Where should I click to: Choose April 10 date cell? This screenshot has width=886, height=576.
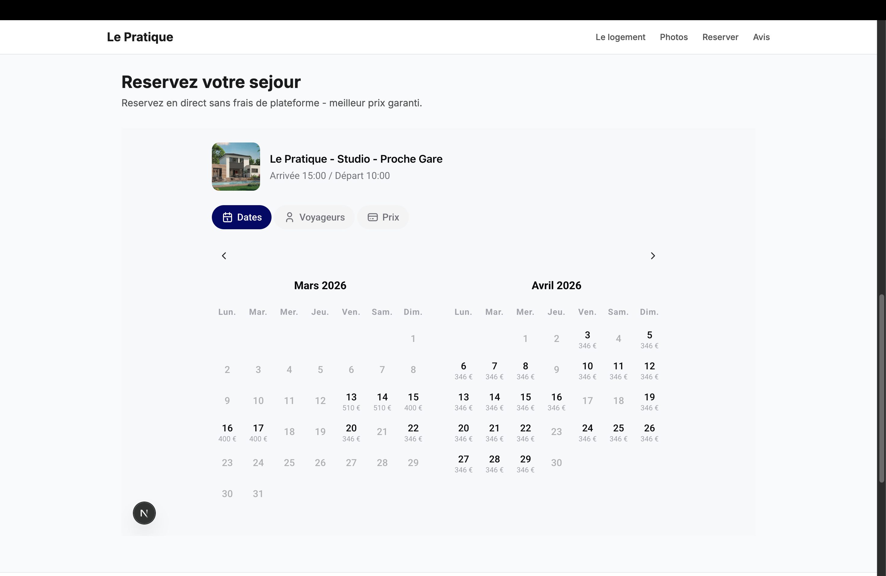587,370
